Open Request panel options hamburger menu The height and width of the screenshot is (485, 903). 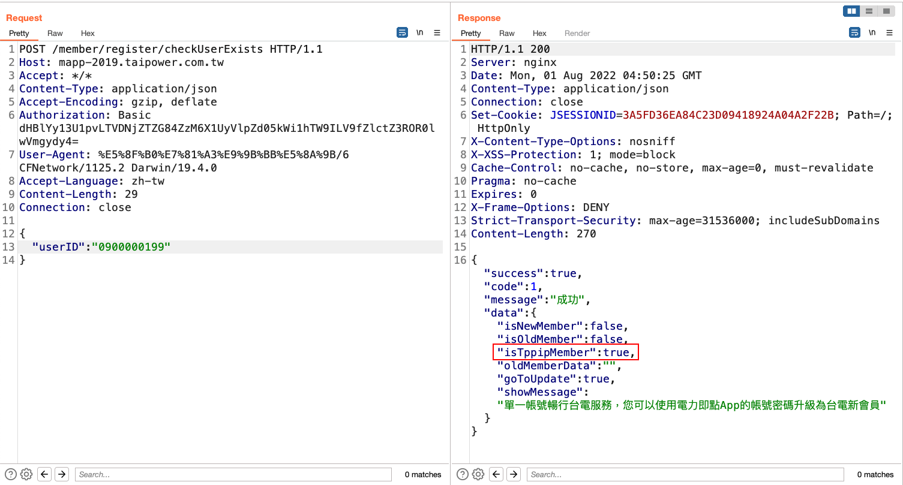point(437,32)
